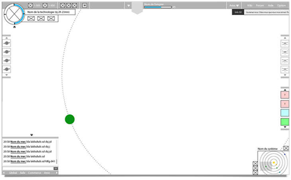Click the circular technology research portrait
The image size is (291, 180).
click(x=15, y=14)
